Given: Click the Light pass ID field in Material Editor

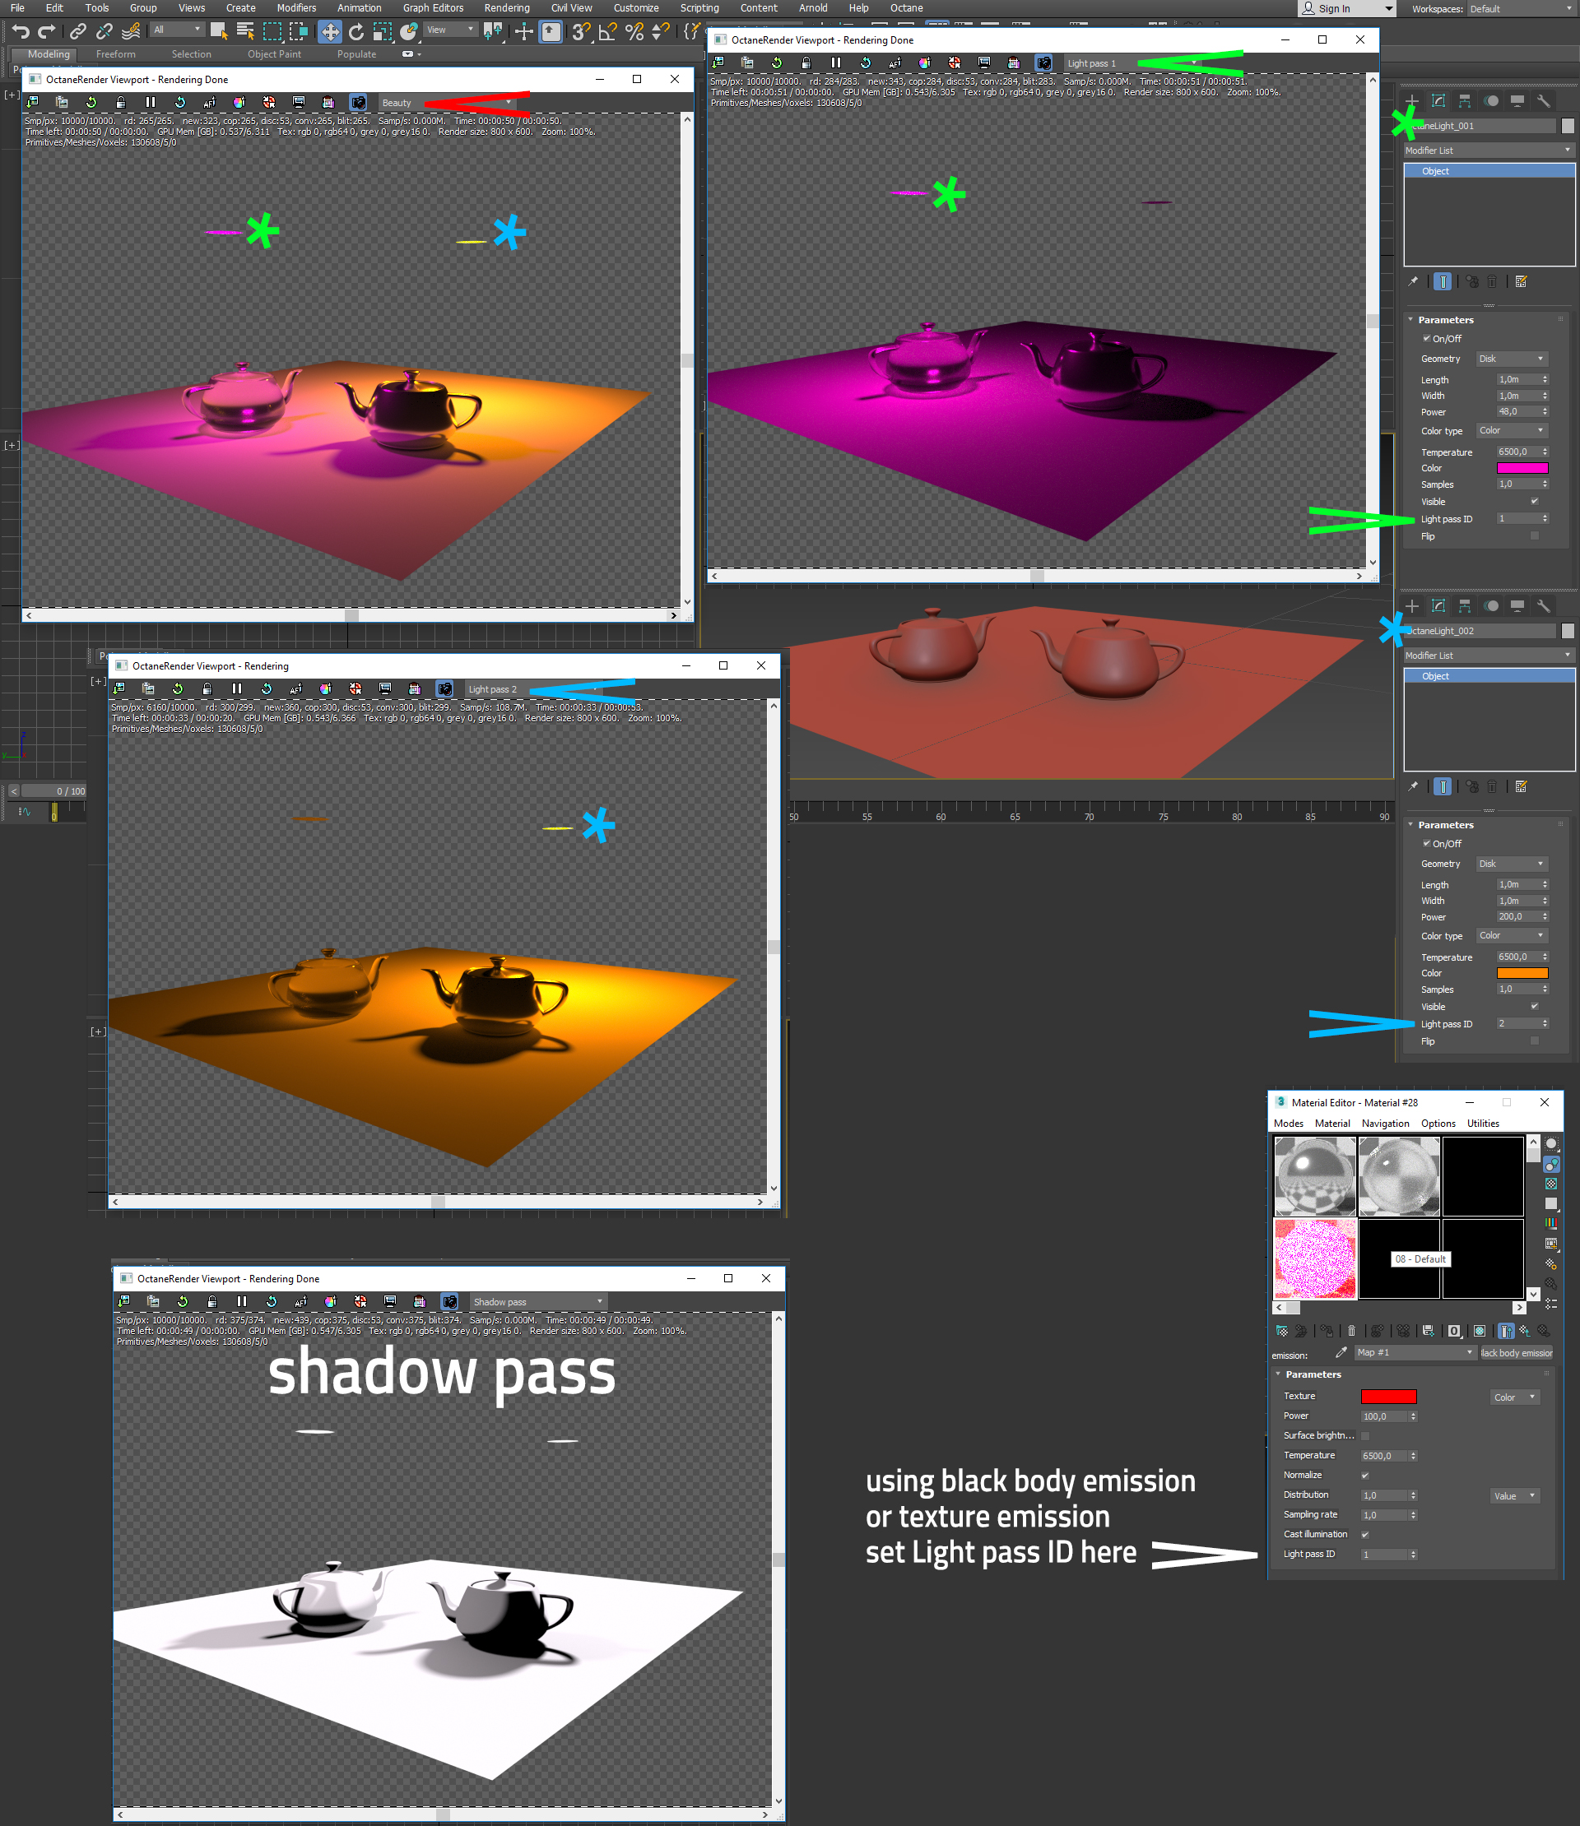Looking at the screenshot, I should pyautogui.click(x=1382, y=1554).
